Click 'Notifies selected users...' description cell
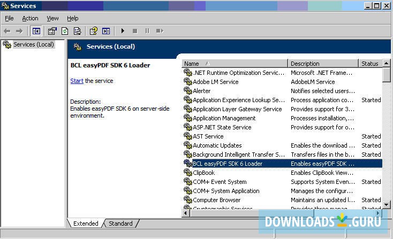The width and height of the screenshot is (393, 239). coord(322,91)
